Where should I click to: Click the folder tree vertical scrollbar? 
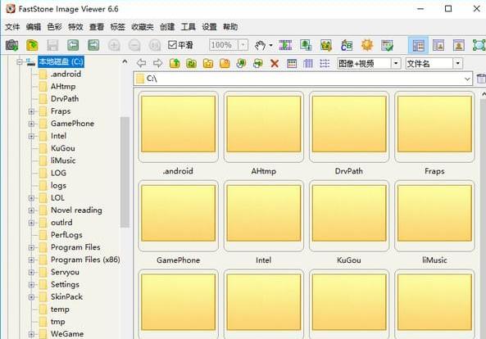pos(125,172)
